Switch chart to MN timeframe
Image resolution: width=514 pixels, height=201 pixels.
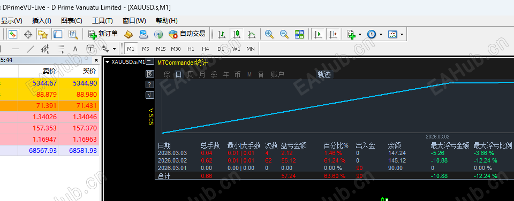[x=251, y=49]
